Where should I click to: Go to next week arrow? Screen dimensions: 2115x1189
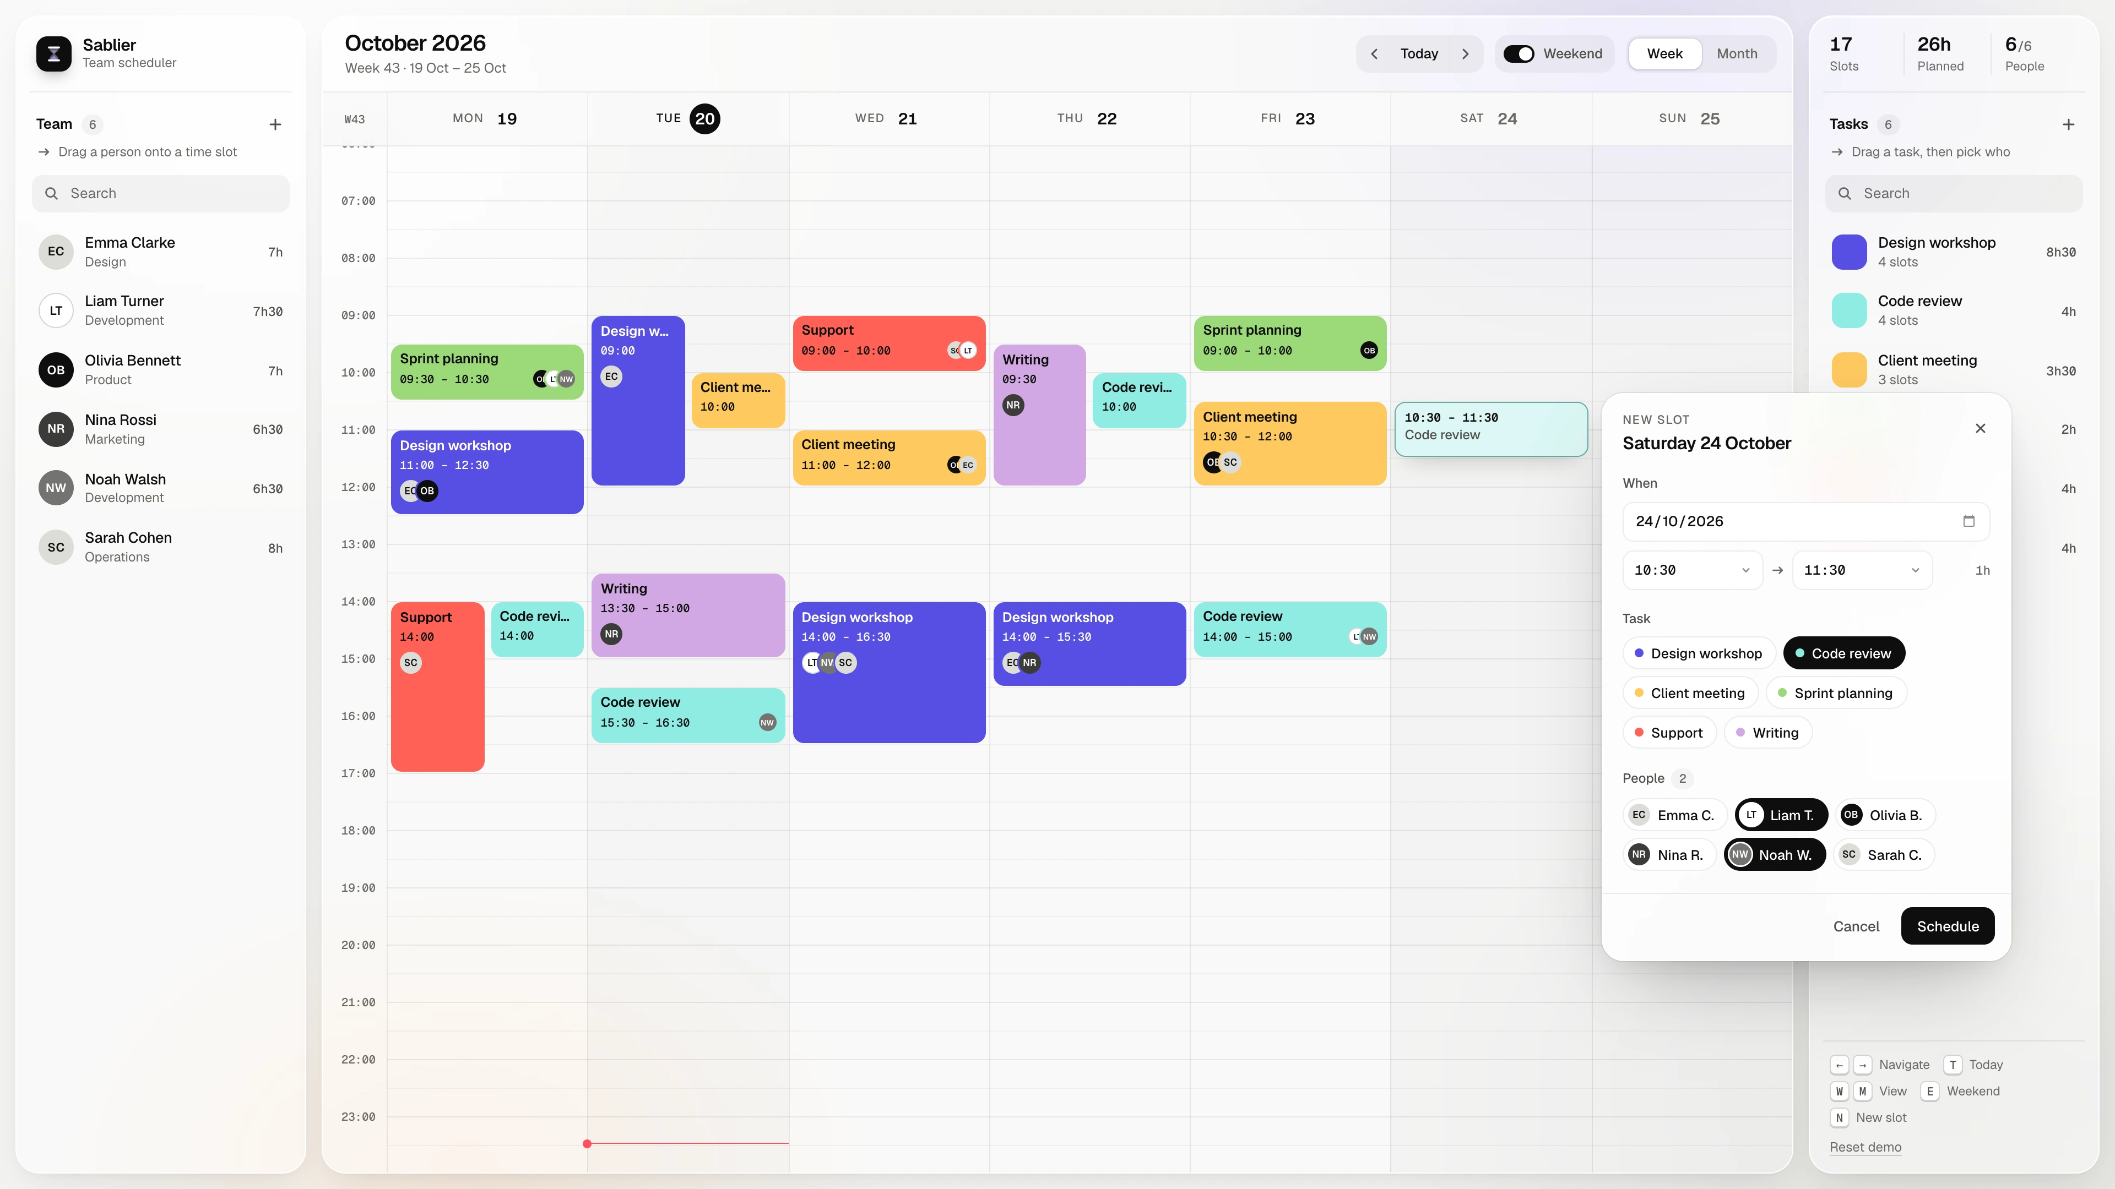pos(1466,53)
